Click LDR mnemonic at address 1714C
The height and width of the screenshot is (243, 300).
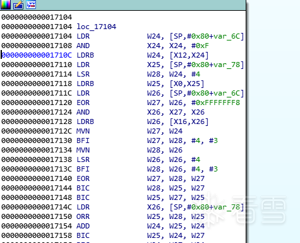coord(83,207)
